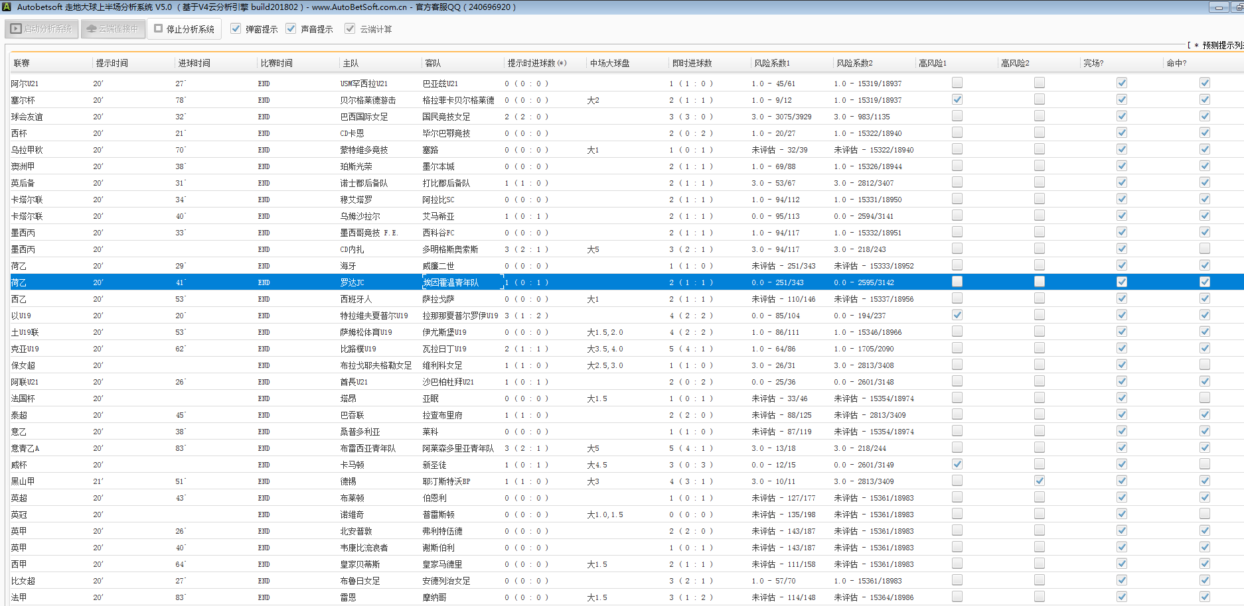Screen dimensions: 1244x606
Task: Click the Autobetsoft logo icon in title bar
Action: [x=7, y=7]
